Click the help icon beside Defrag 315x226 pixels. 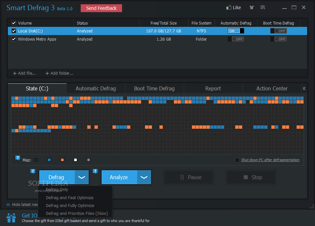(x=33, y=171)
